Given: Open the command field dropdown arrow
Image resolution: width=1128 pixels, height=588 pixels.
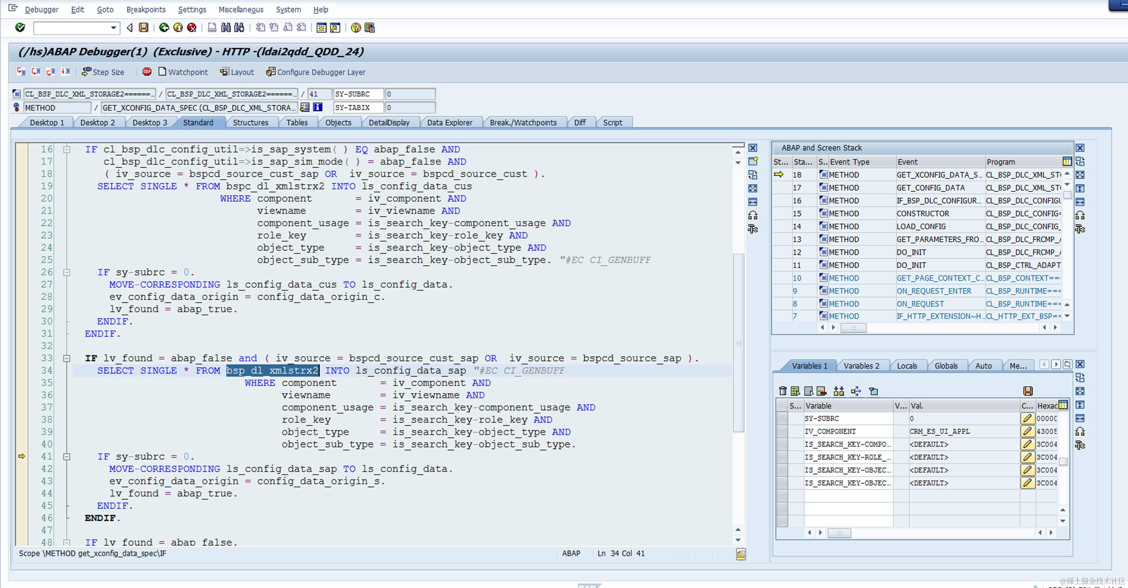Looking at the screenshot, I should (114, 27).
